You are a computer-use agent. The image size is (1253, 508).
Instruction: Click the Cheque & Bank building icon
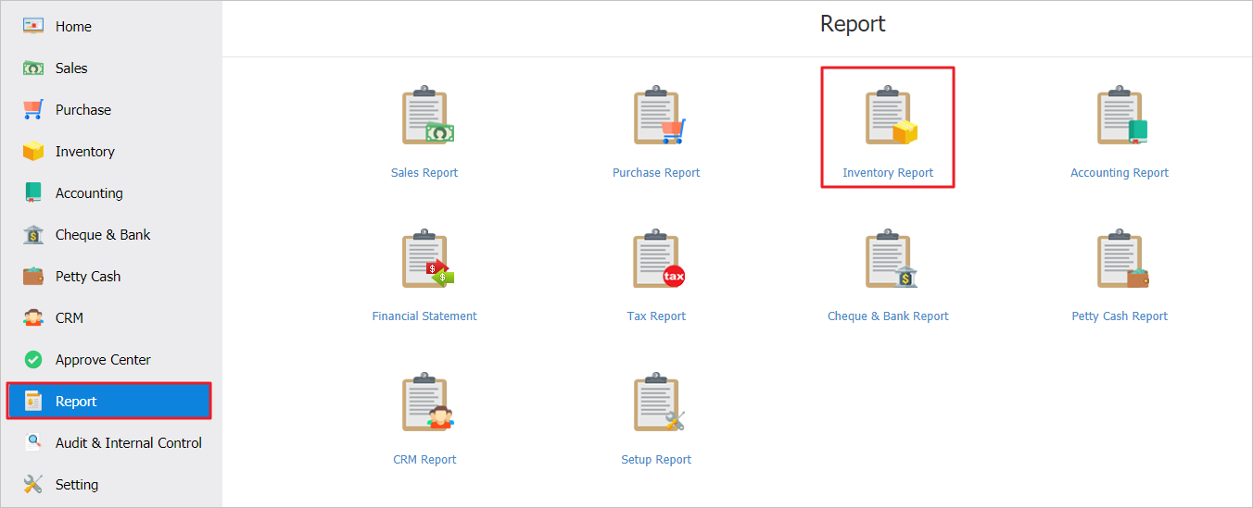click(x=33, y=234)
